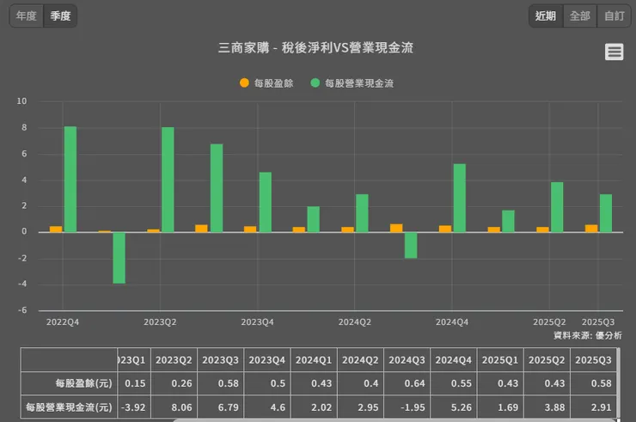
Task: Click the 2024Q2 green cash flow bar
Action: click(362, 213)
